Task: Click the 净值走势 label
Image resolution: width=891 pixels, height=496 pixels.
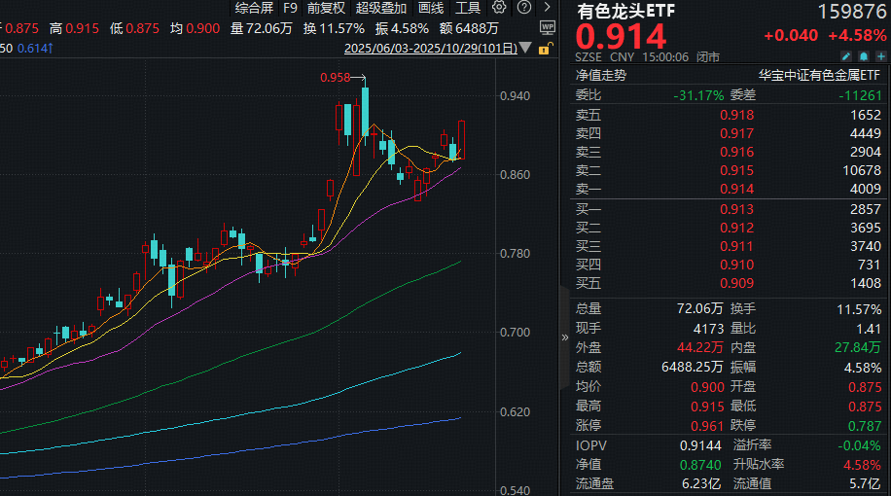Action: 601,74
